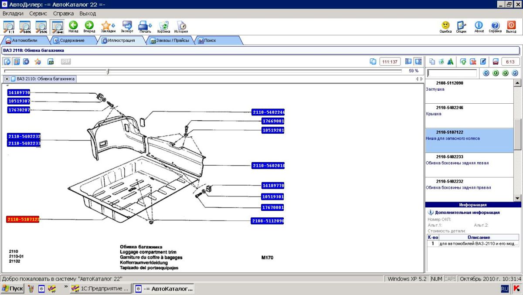Select the ВАЗ 2110: Обивка багажника document tab
Image resolution: width=523 pixels, height=295 pixels.
tap(43, 79)
